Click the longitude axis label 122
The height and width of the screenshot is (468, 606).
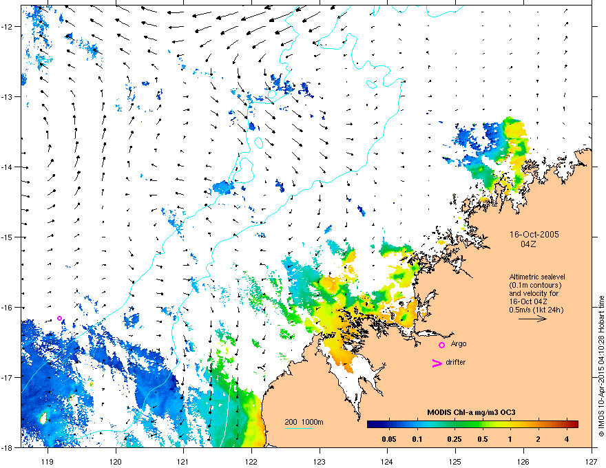coord(251,461)
